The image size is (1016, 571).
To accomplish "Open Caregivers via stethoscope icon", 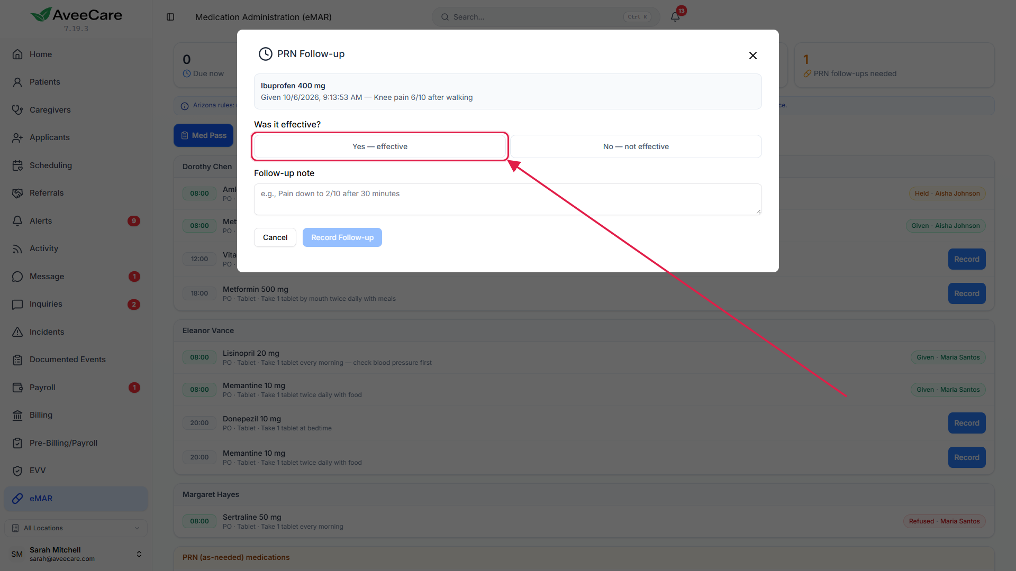I will coord(17,109).
